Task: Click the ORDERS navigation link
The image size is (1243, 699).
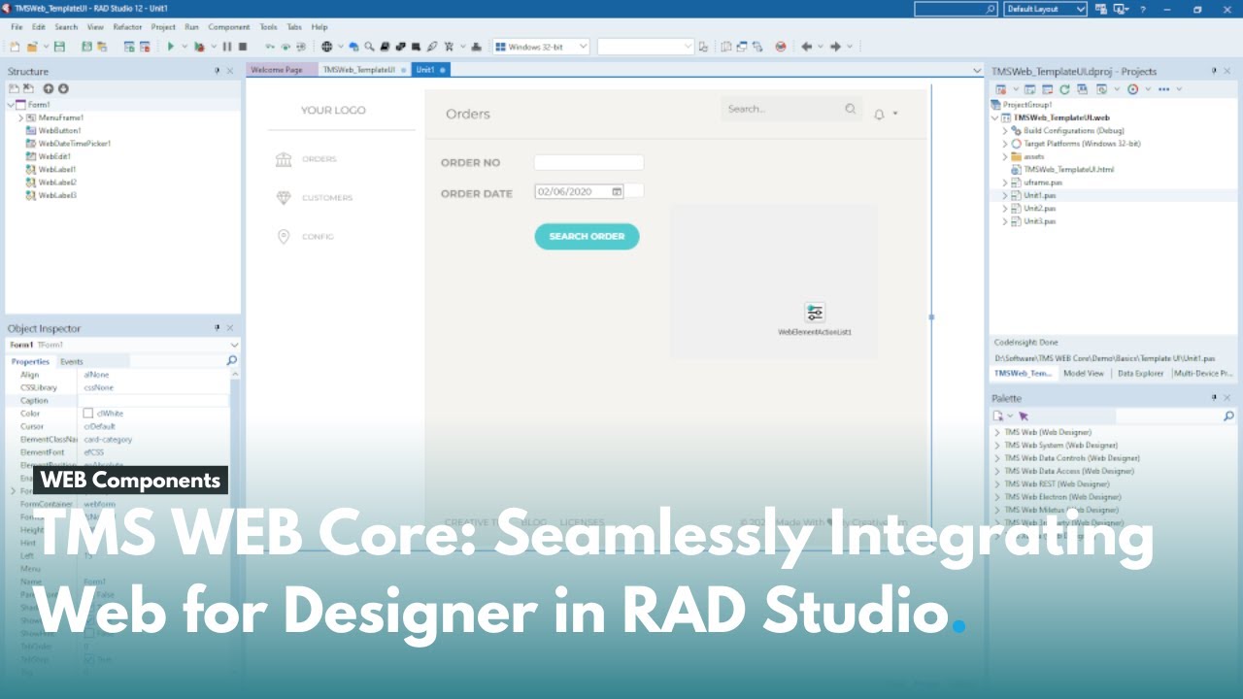Action: 319,159
